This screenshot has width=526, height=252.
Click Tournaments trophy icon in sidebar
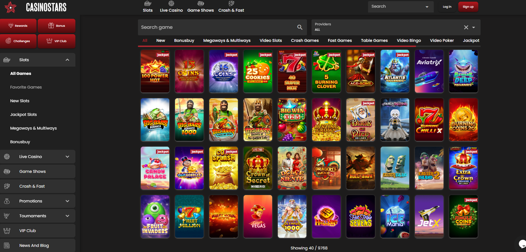coord(7,216)
